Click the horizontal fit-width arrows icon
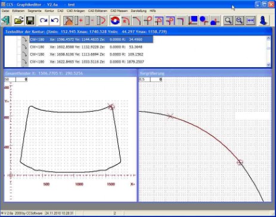 click(250, 20)
